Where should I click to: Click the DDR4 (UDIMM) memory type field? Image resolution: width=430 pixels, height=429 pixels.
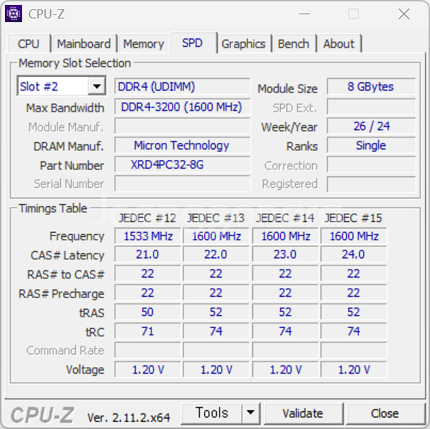pos(183,87)
